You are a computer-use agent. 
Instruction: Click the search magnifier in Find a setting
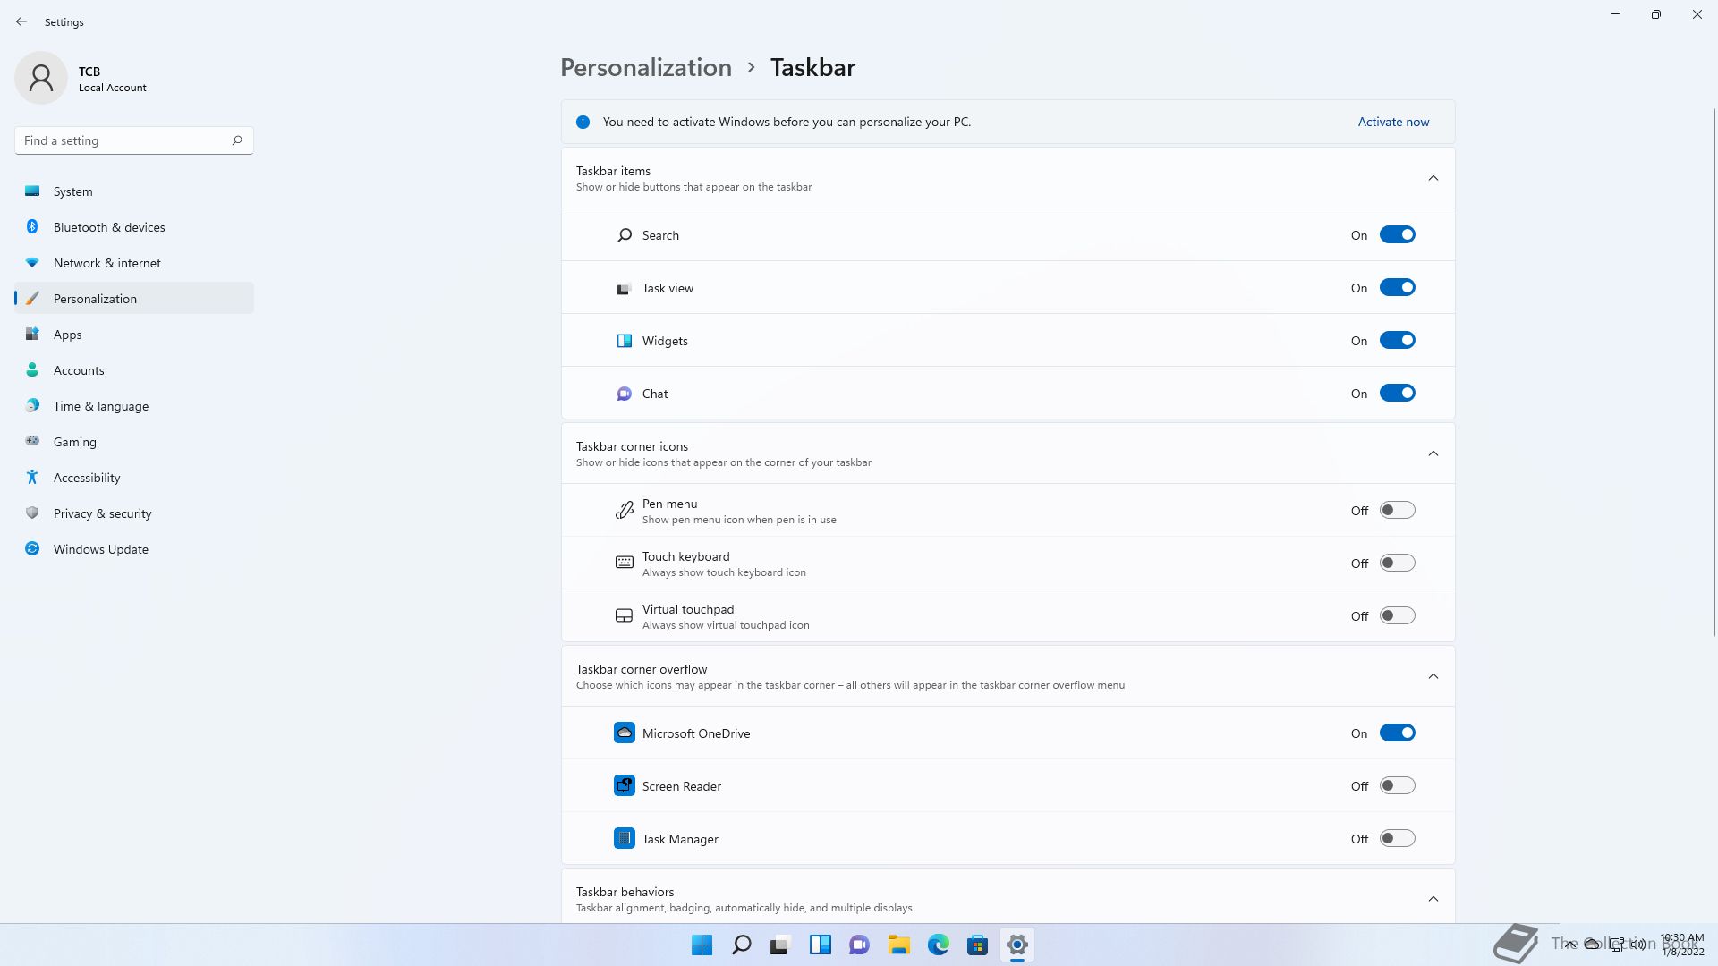pyautogui.click(x=237, y=140)
